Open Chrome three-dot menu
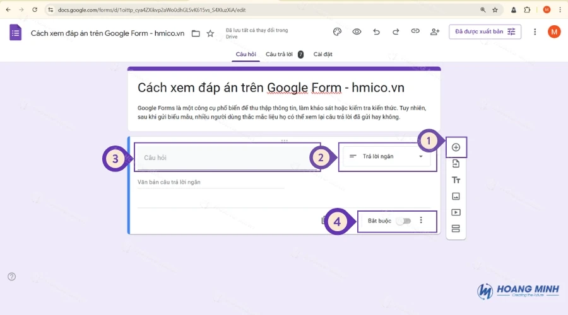The width and height of the screenshot is (568, 315). pyautogui.click(x=560, y=9)
